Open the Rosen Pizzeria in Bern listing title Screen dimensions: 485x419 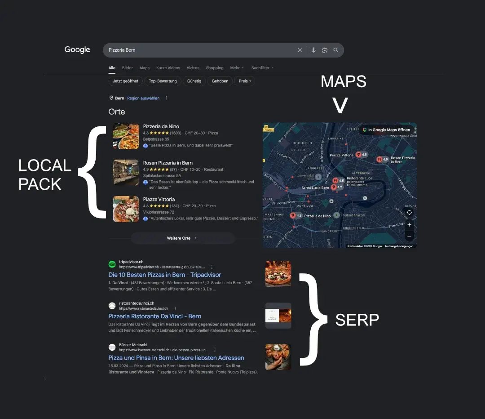[168, 163]
